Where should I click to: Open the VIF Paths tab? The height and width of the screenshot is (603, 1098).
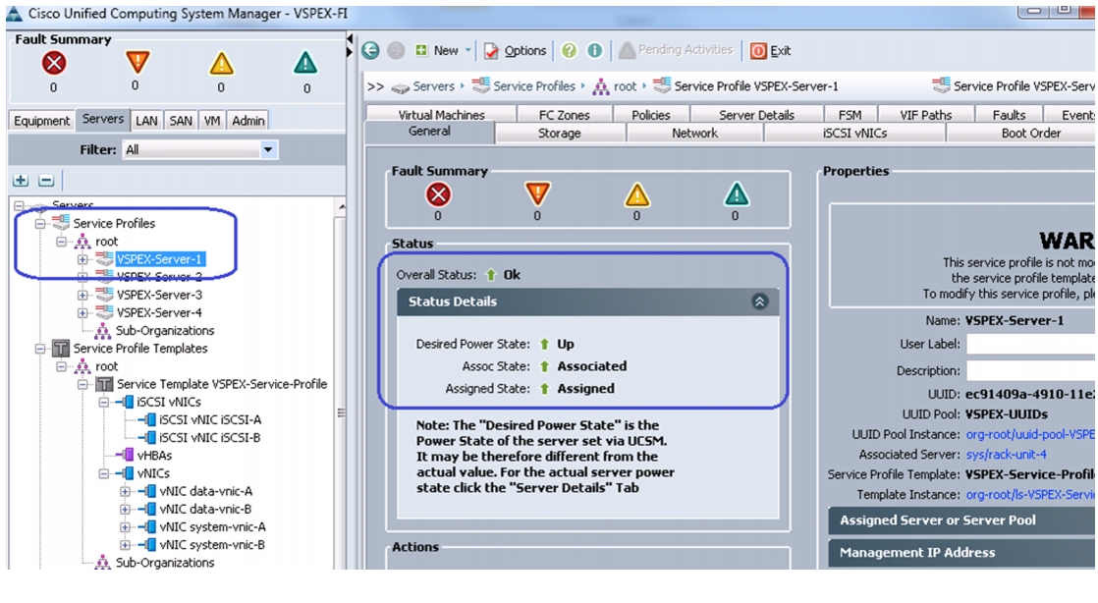[926, 114]
